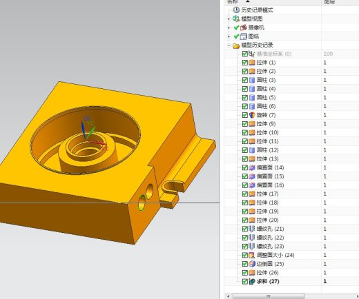Uncheck the 求和 (27) checkbox
Image resolution: width=359 pixels, height=299 pixels.
[245, 282]
